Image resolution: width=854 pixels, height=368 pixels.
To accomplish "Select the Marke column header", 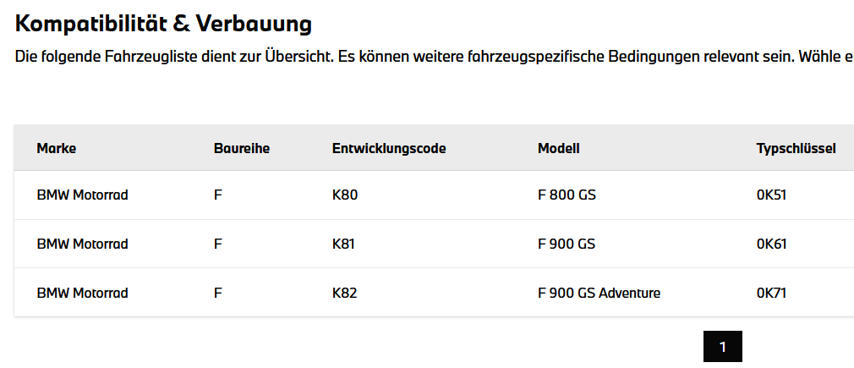I will pyautogui.click(x=57, y=148).
